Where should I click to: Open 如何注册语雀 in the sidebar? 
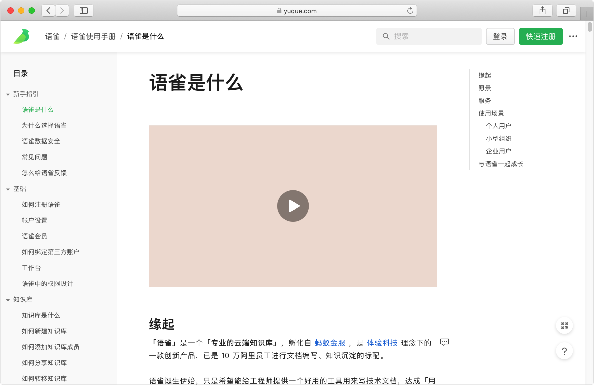(x=41, y=205)
